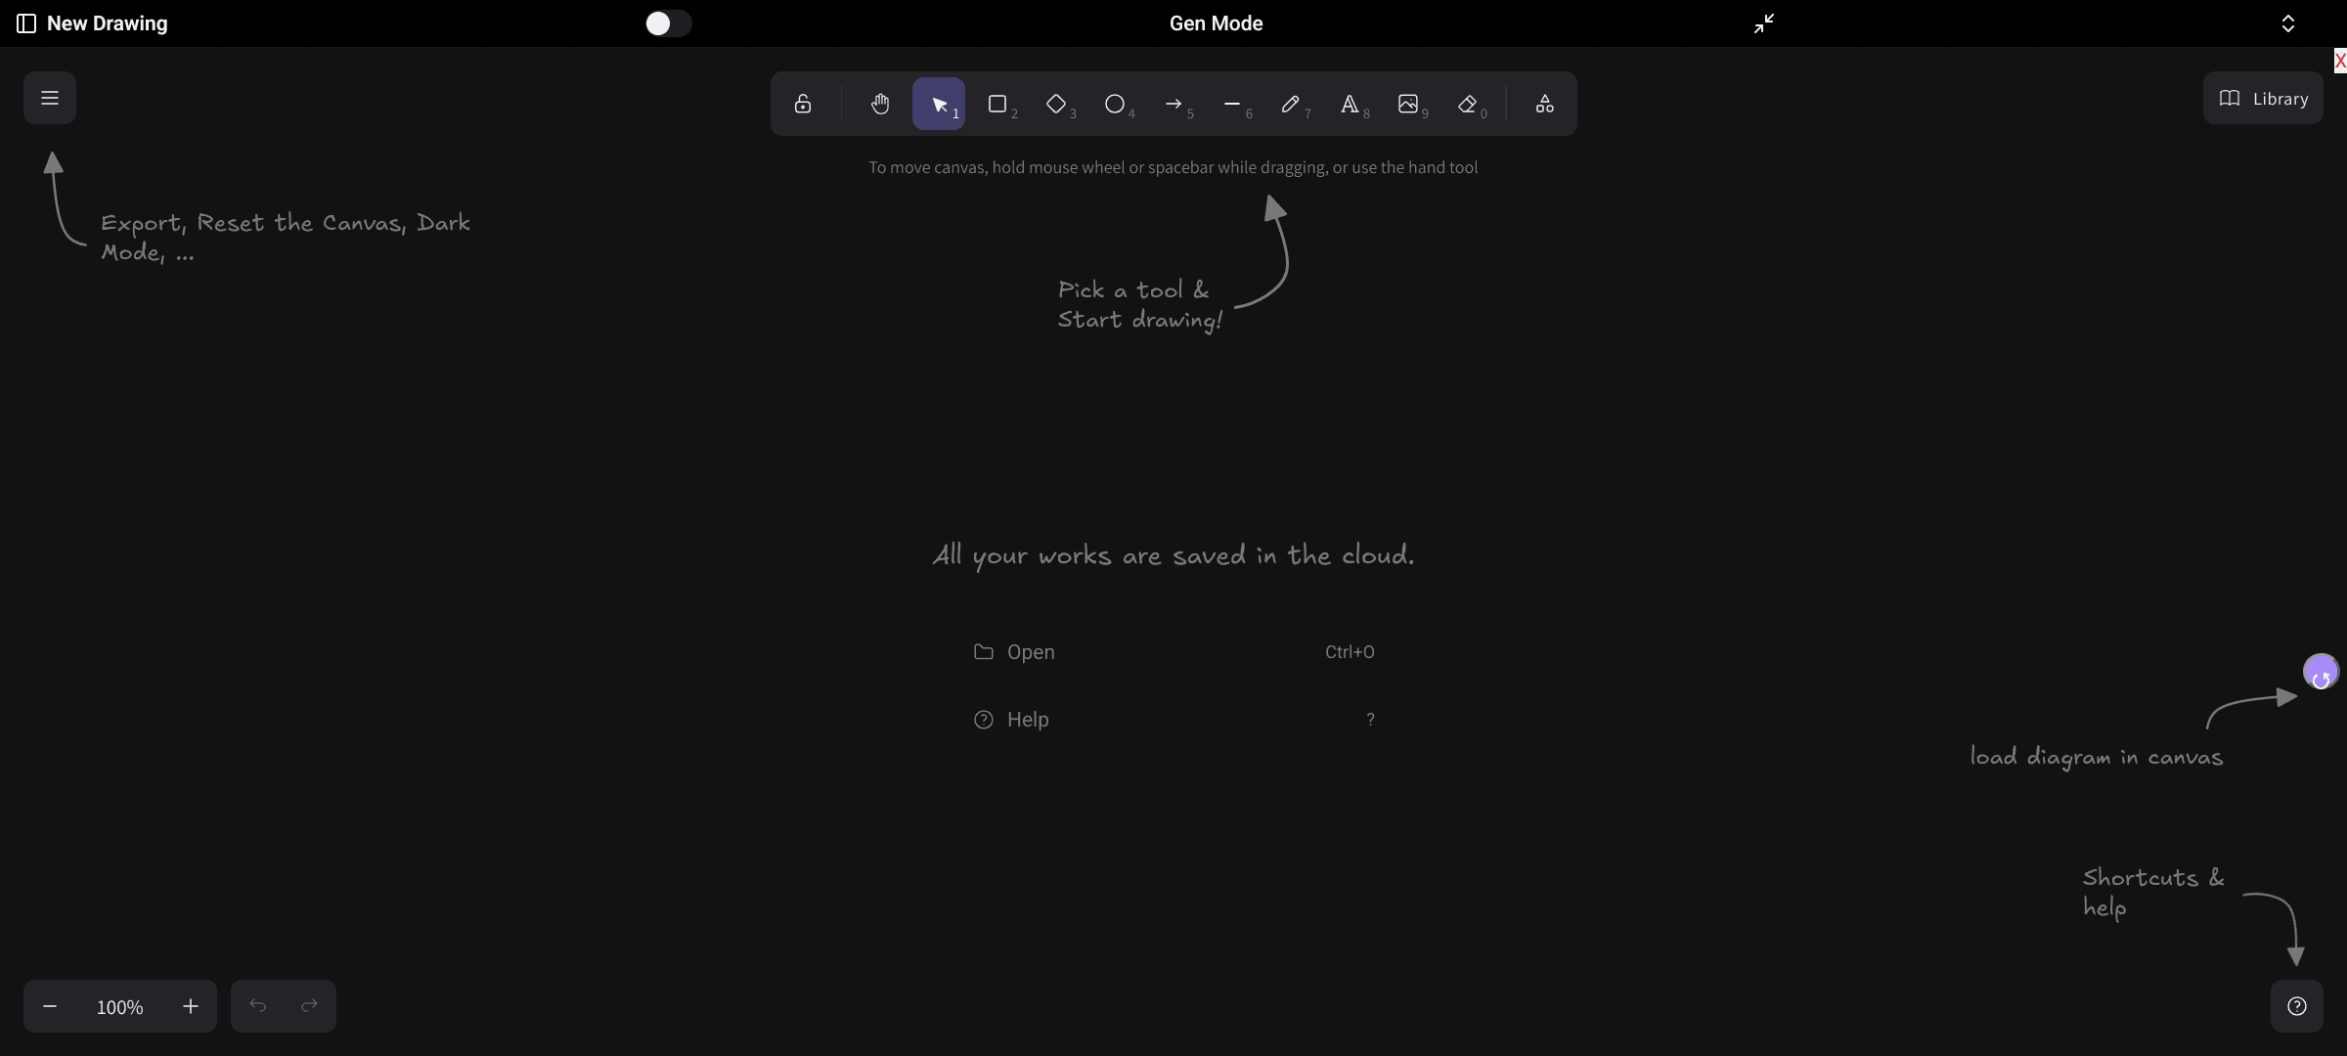Select the Eraser tool
The width and height of the screenshot is (2347, 1056).
(x=1467, y=104)
